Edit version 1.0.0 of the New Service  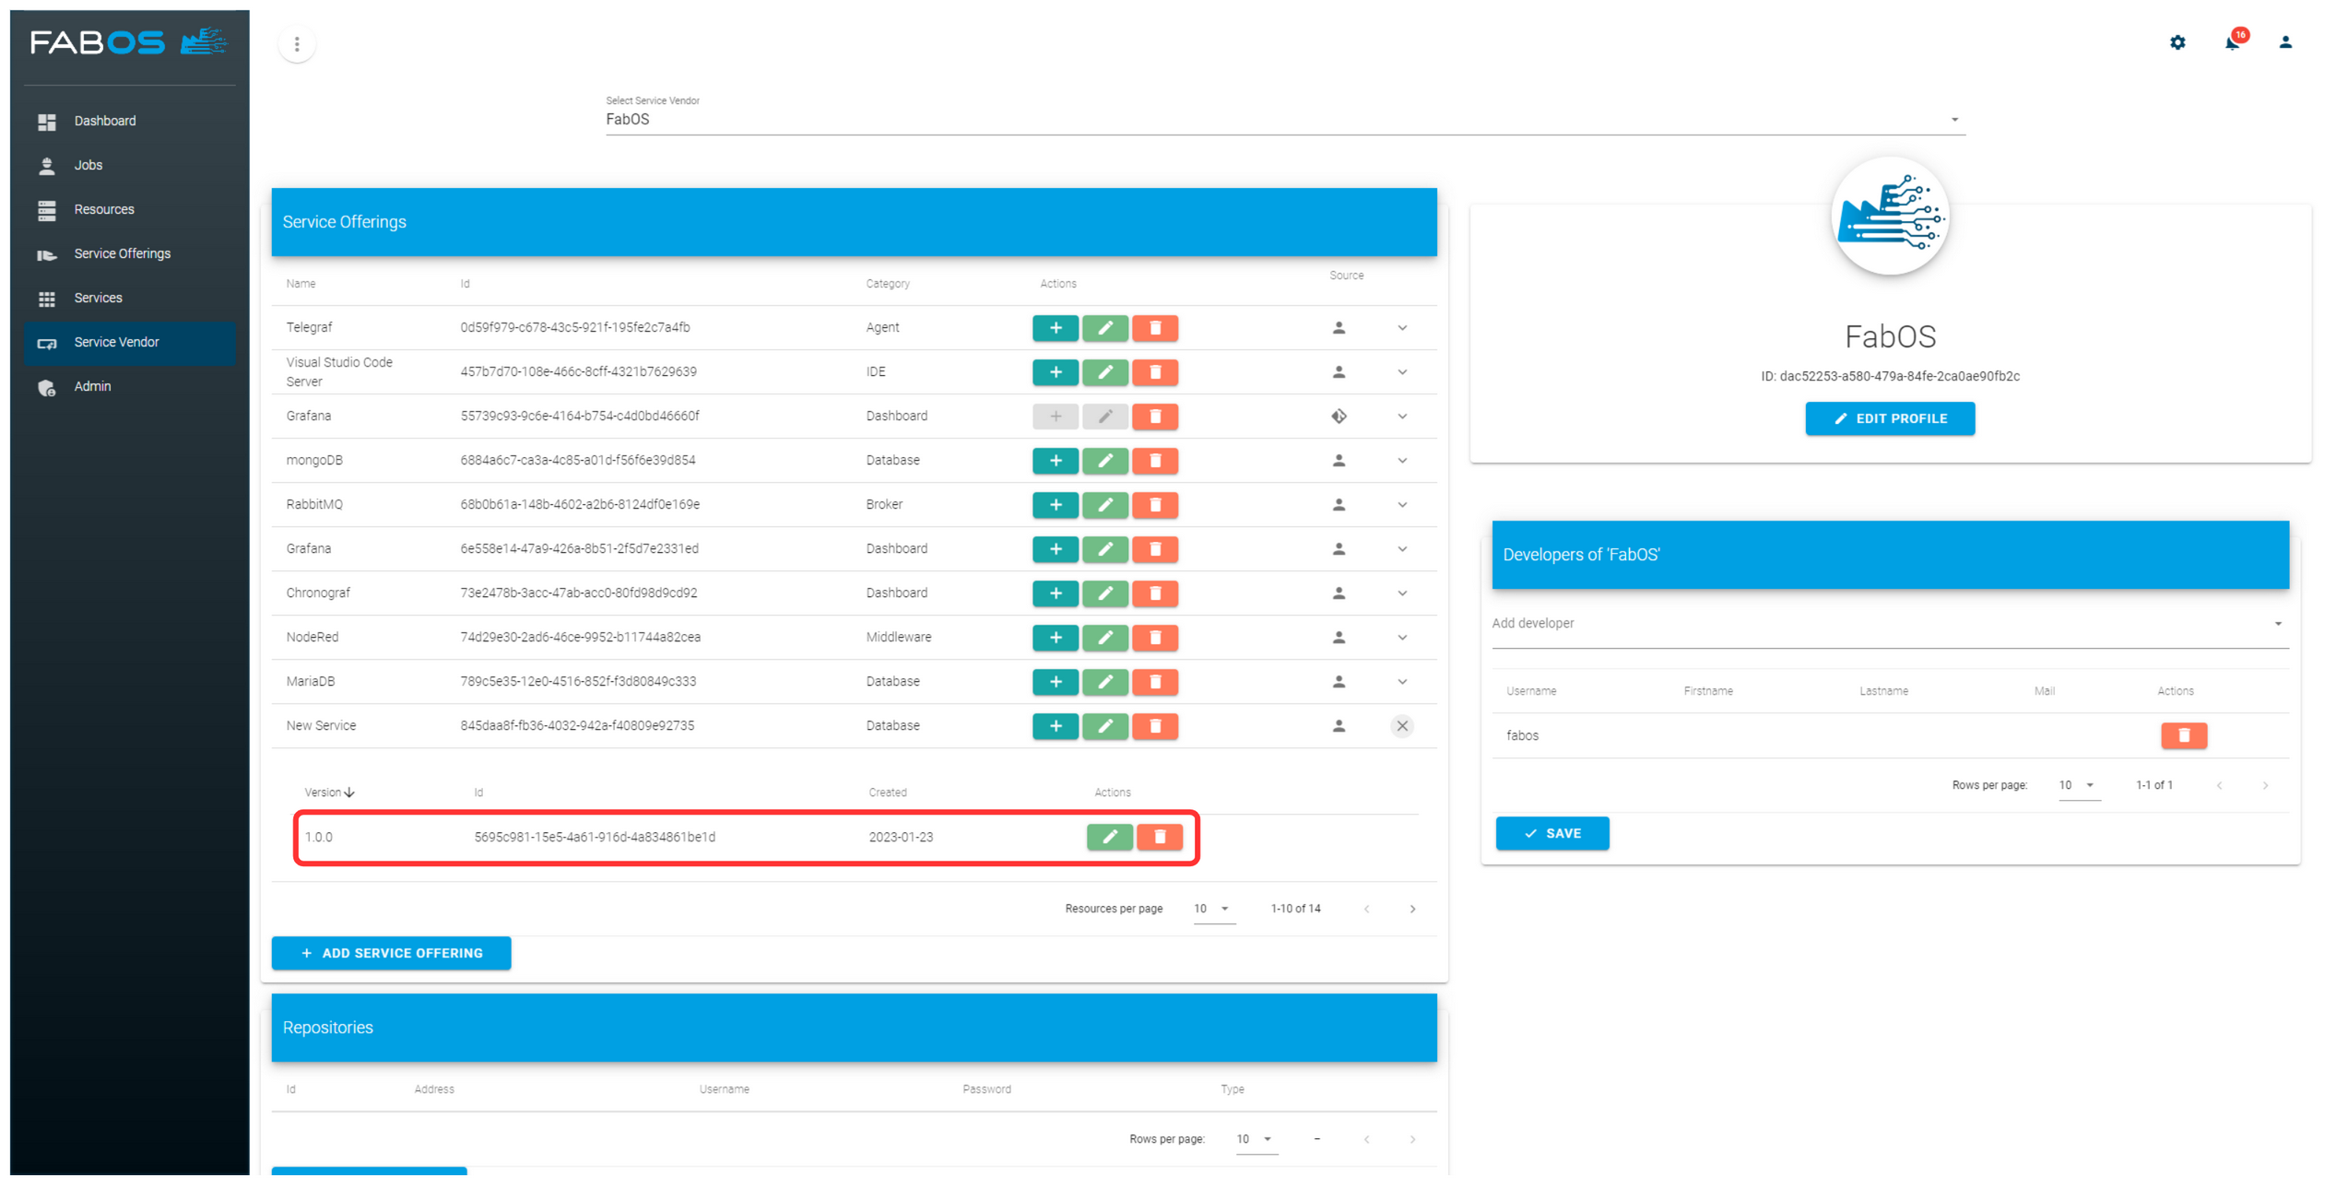coord(1110,837)
